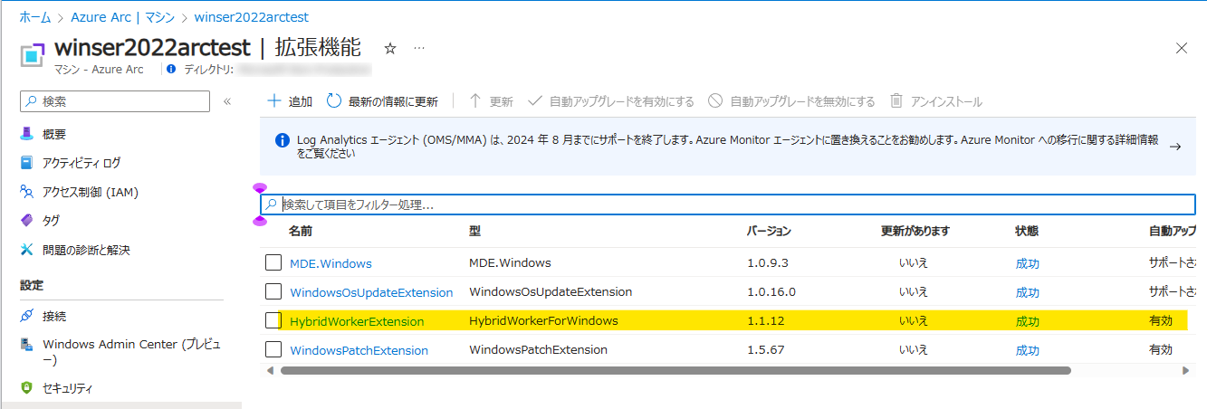This screenshot has width=1207, height=409.
Task: Pin page with the favorite star icon
Action: tap(390, 48)
